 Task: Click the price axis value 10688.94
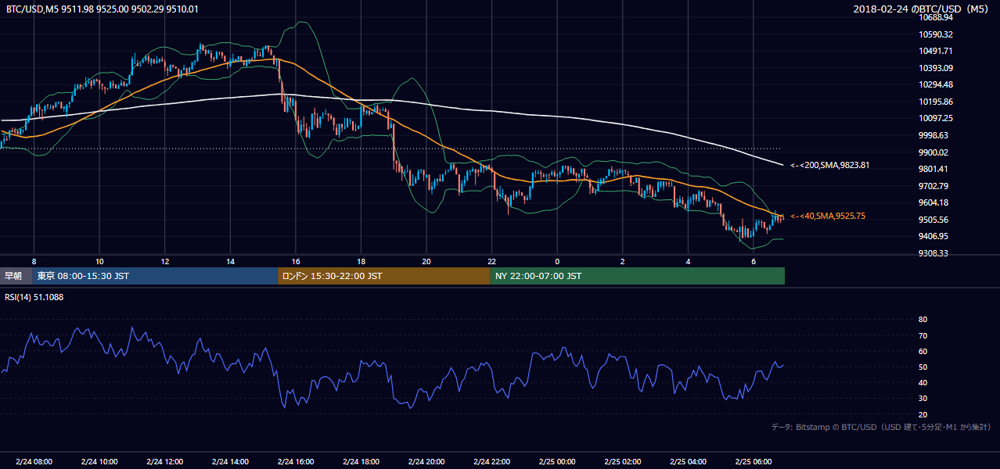935,18
